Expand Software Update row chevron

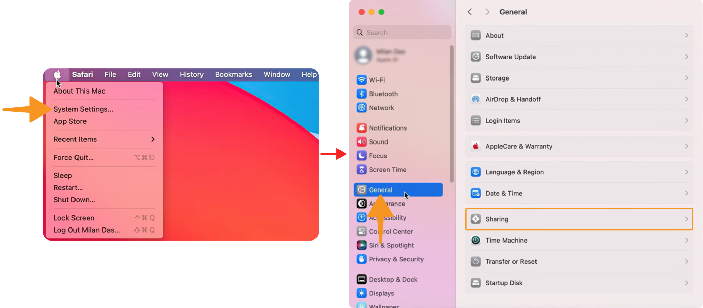(687, 57)
